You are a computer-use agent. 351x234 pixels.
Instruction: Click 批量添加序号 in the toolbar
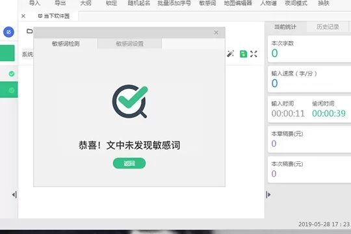pyautogui.click(x=174, y=3)
